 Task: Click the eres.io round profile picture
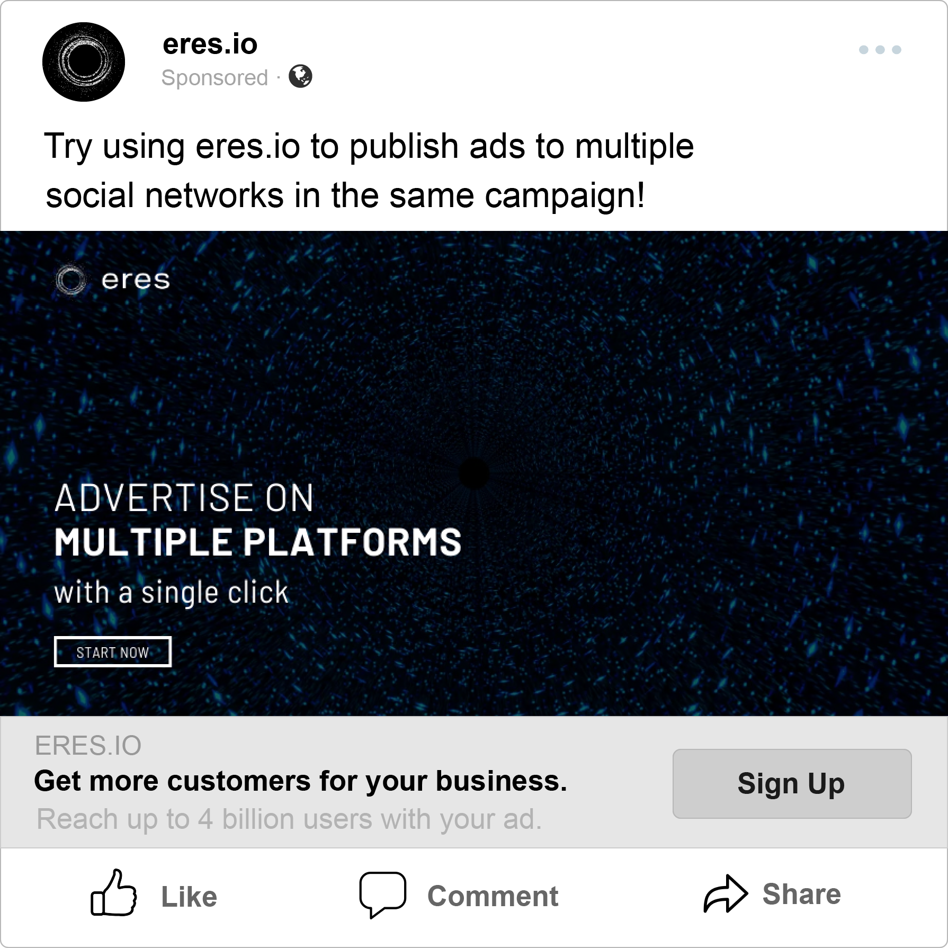[x=84, y=62]
